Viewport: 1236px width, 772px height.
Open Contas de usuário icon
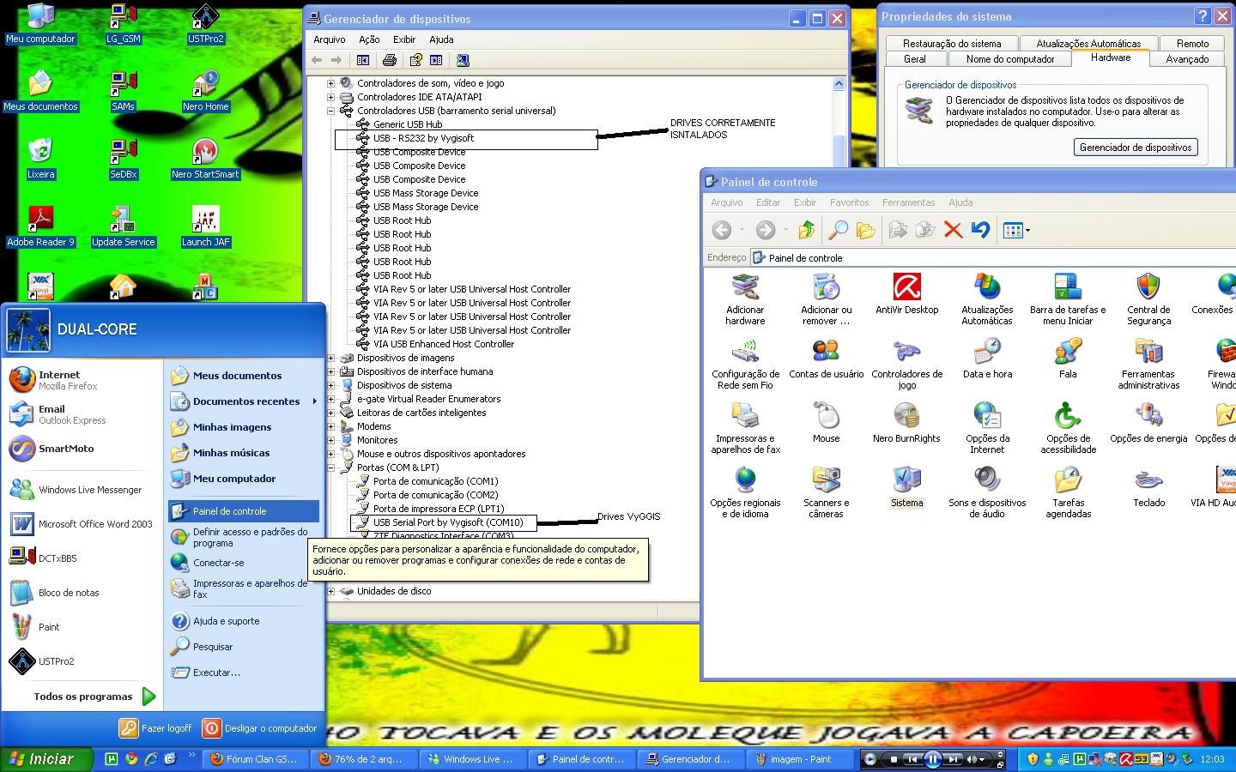coord(826,359)
